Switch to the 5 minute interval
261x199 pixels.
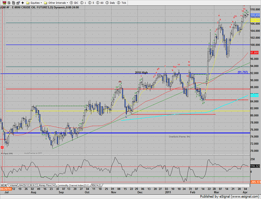coord(91,3)
